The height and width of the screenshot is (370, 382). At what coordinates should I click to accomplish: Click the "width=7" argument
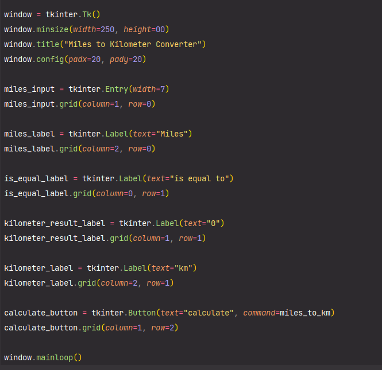[x=149, y=89]
